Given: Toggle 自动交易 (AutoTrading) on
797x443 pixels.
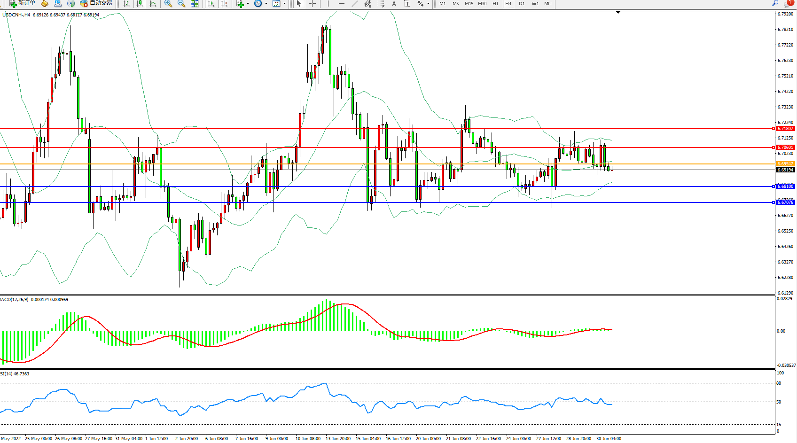Looking at the screenshot, I should (96, 3).
